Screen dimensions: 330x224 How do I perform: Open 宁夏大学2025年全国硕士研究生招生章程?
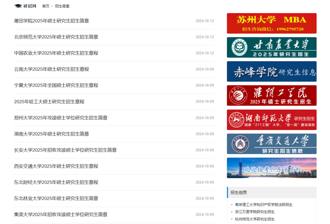coord(56,85)
